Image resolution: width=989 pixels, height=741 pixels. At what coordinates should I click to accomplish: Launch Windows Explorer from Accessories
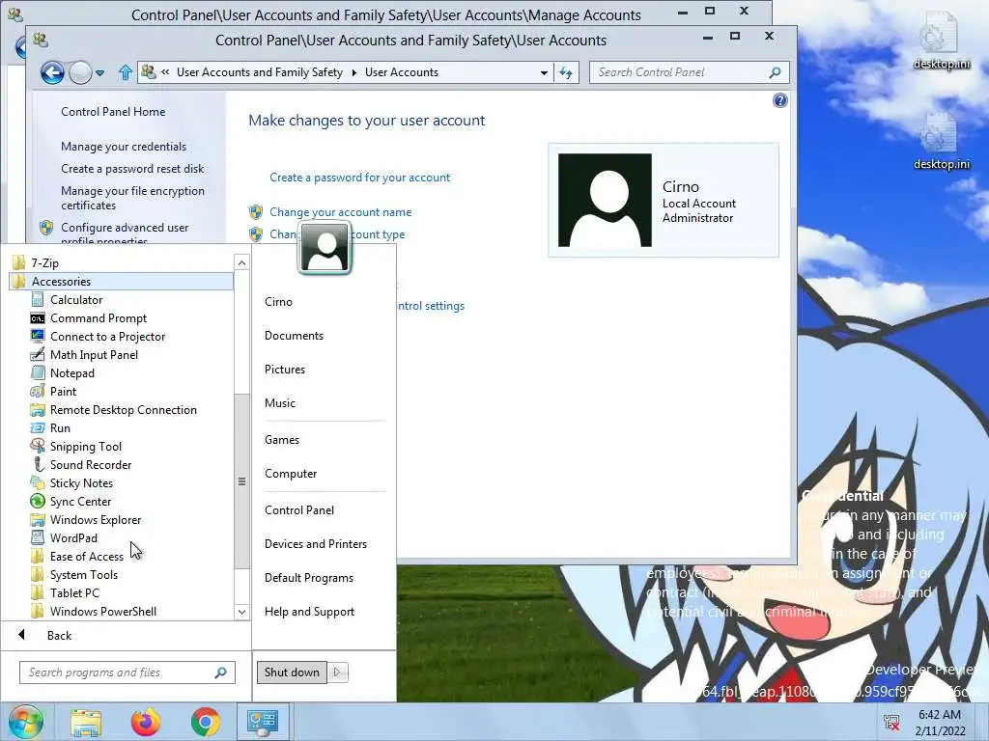click(x=96, y=519)
